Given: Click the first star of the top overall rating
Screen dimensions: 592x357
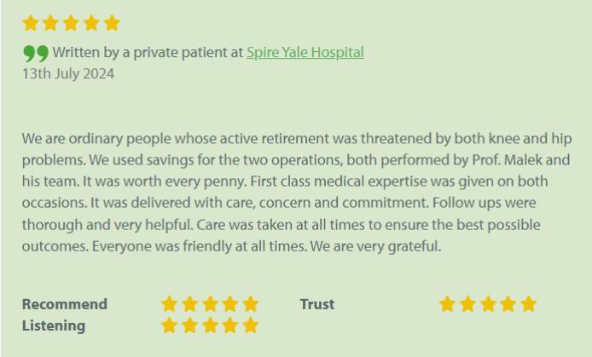Looking at the screenshot, I should pos(31,23).
